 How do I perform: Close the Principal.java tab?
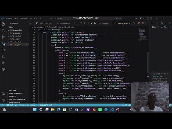point(130,23)
